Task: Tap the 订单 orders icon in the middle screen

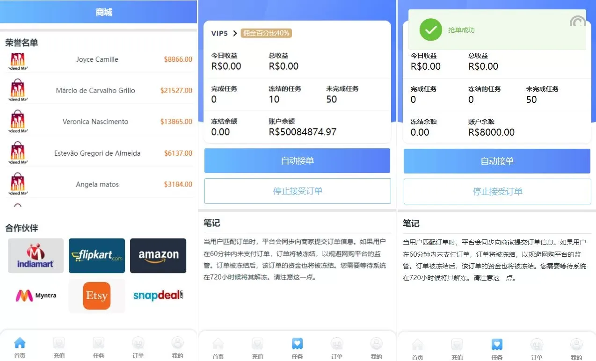Action: click(x=337, y=344)
